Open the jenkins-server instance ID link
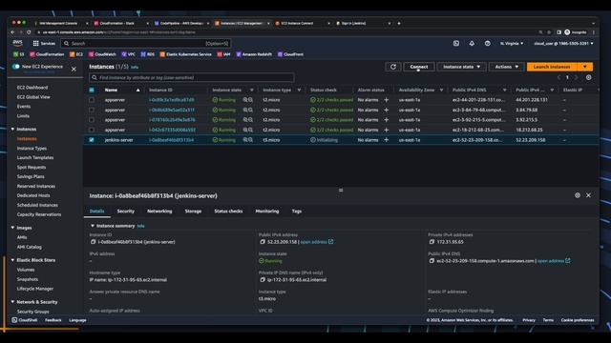The height and width of the screenshot is (343, 611). tap(171, 140)
